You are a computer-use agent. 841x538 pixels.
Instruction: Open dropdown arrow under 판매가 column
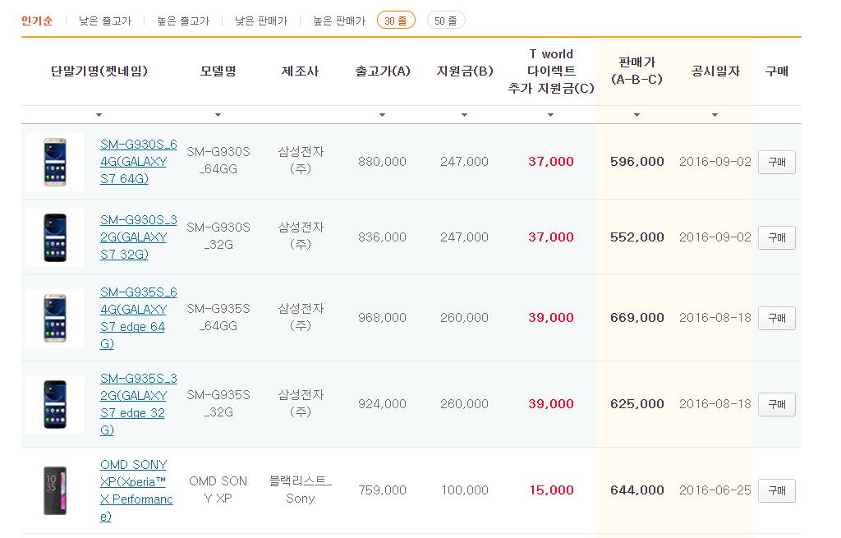(636, 115)
